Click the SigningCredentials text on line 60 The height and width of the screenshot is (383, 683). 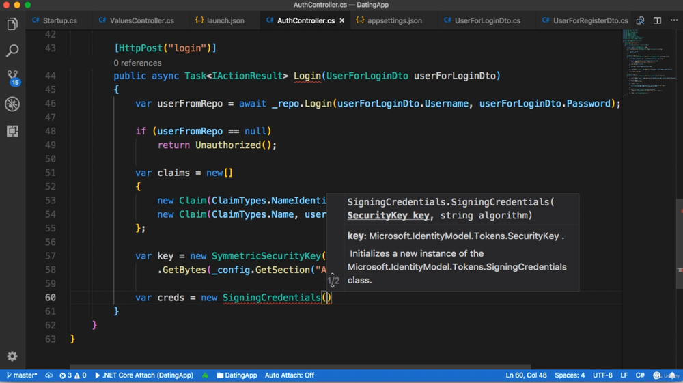click(x=272, y=298)
